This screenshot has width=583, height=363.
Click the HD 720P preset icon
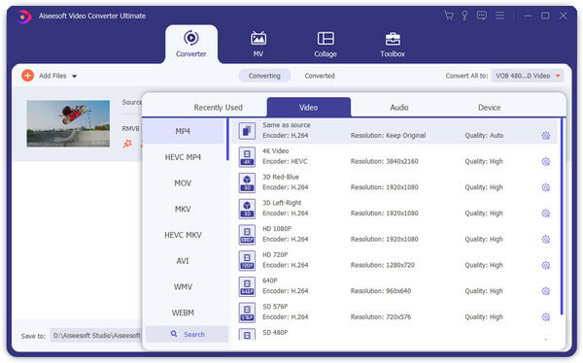click(x=247, y=261)
